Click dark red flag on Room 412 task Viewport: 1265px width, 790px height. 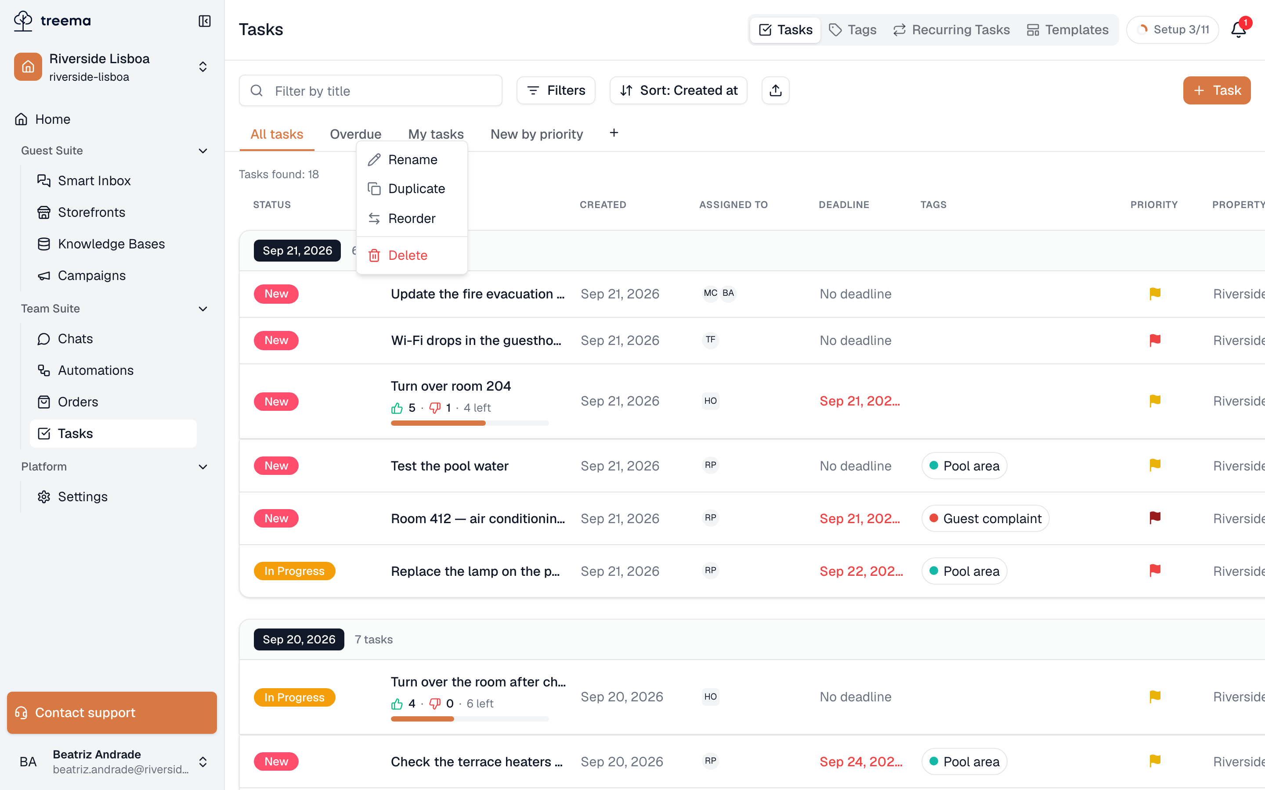click(x=1155, y=518)
